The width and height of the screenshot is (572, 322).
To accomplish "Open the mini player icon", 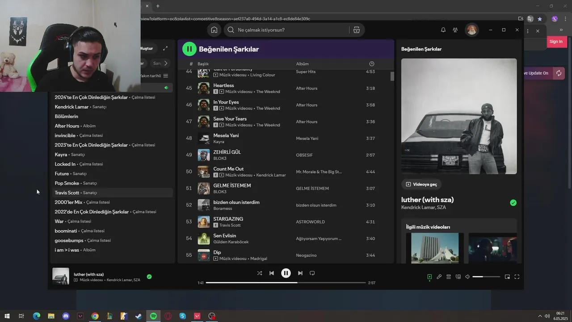I will coord(507,277).
